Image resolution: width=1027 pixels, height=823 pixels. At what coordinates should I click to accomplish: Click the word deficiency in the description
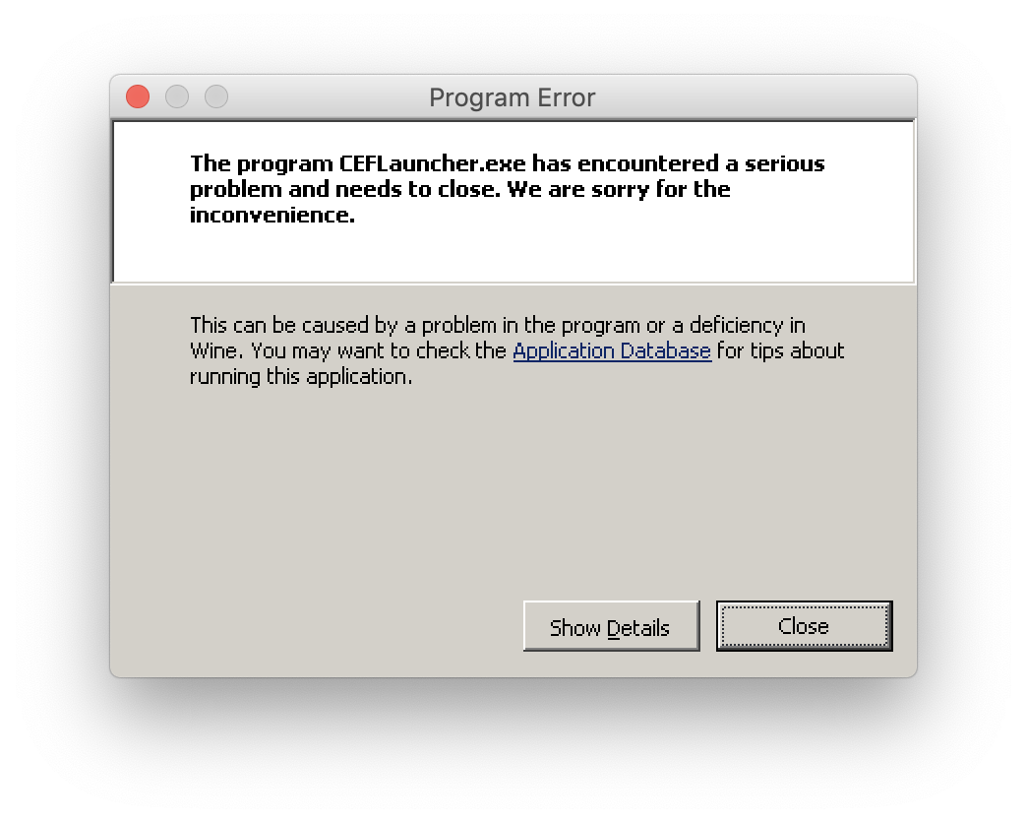pos(736,326)
